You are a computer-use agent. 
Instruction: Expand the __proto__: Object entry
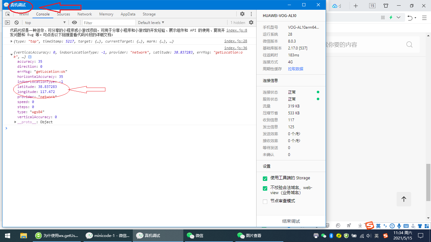click(15, 122)
